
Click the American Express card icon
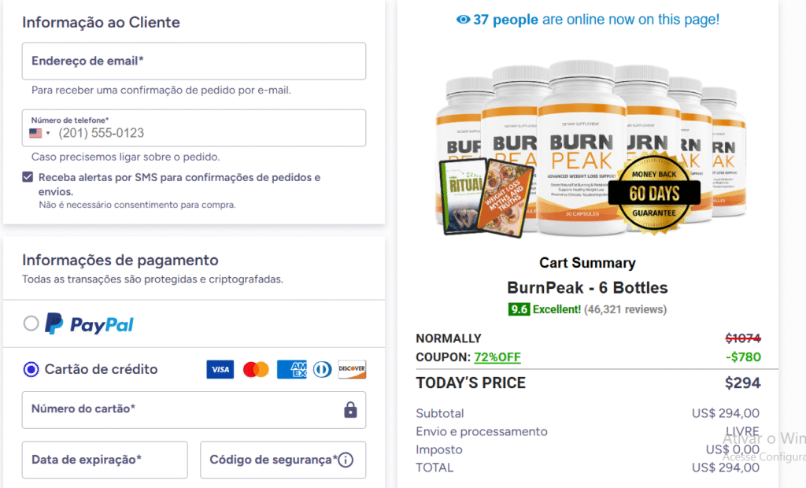tap(291, 369)
